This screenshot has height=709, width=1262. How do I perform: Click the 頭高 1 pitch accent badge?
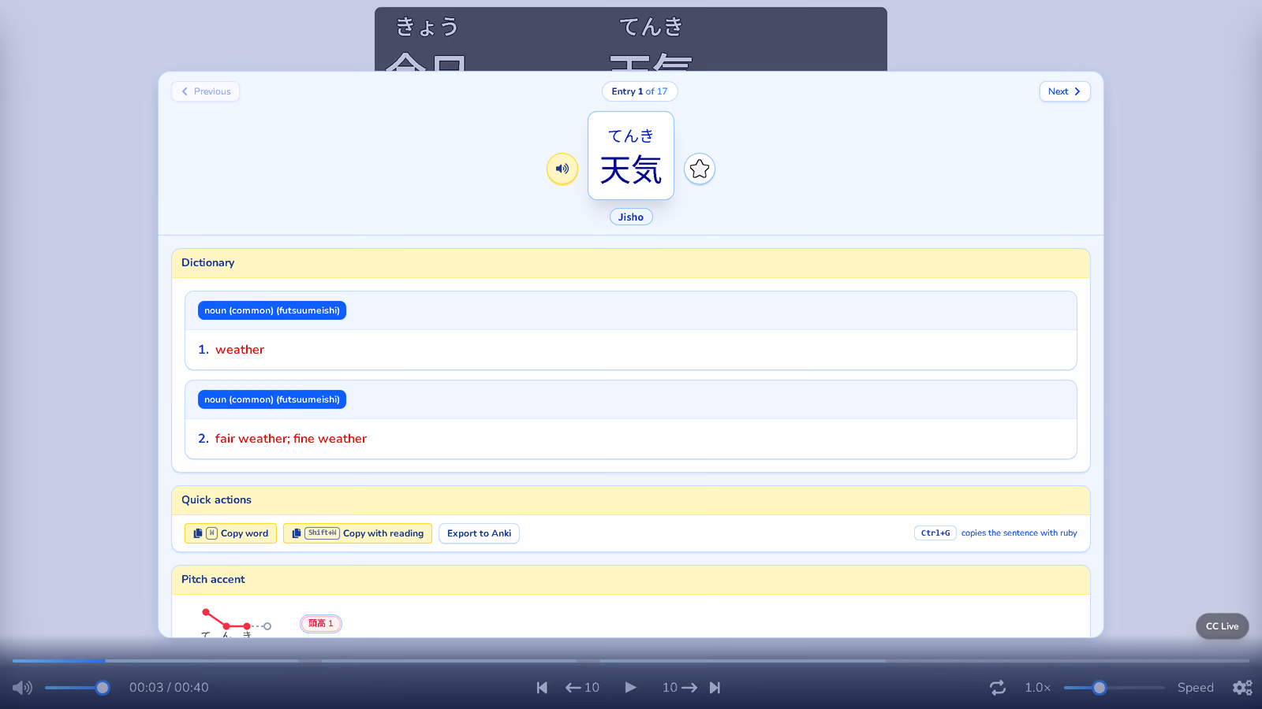[x=321, y=623]
